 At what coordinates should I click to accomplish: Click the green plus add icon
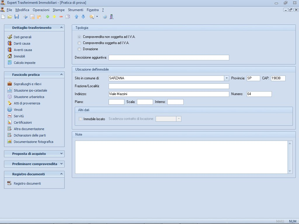pos(48,17)
